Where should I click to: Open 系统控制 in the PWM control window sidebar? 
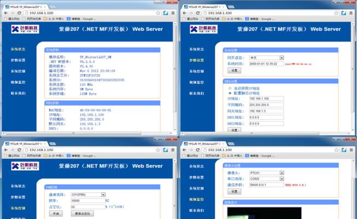click(x=18, y=208)
